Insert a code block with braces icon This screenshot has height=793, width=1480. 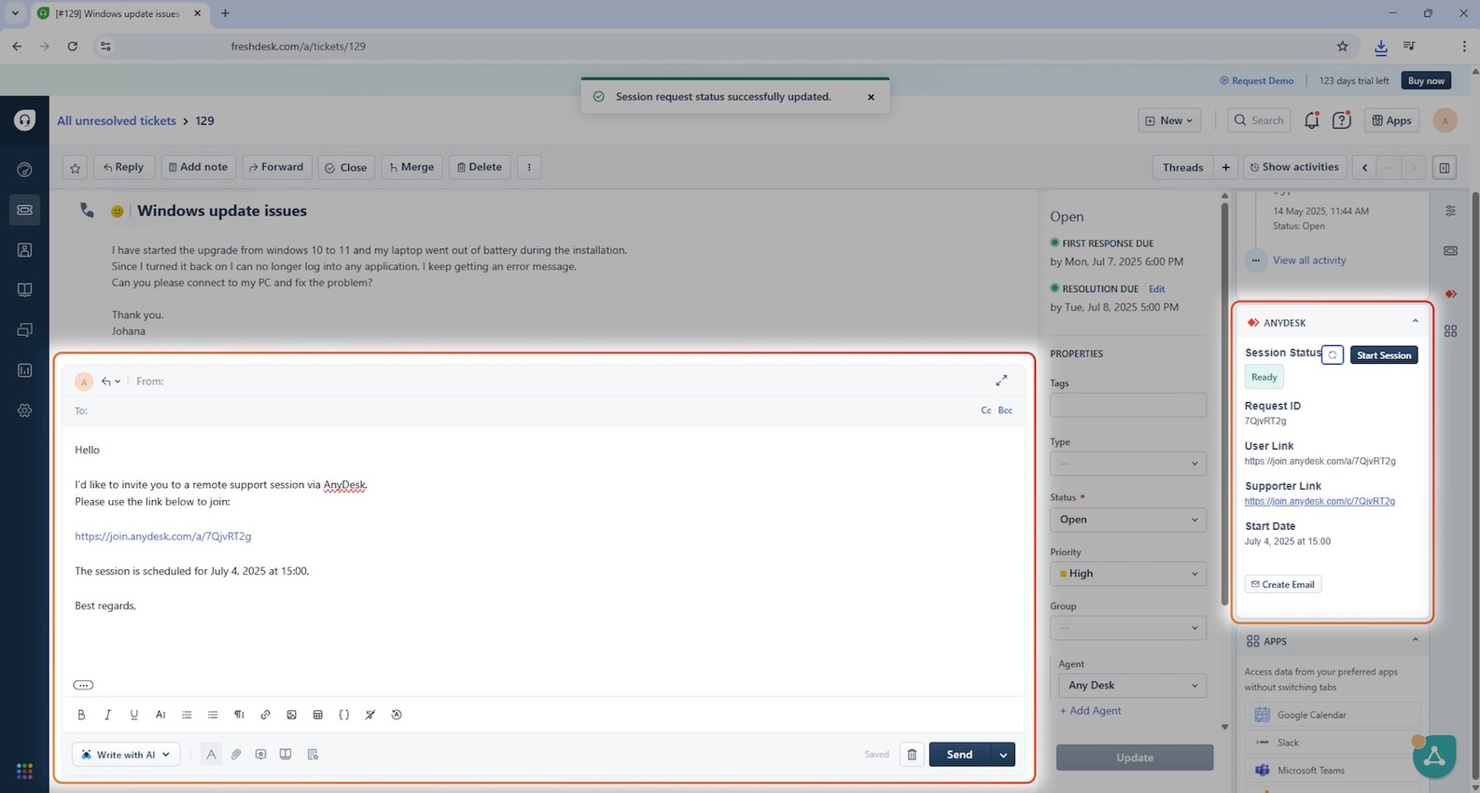[343, 715]
